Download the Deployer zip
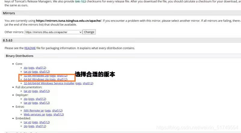The width and height of the screenshot is (241, 133). pyautogui.click(x=26, y=99)
